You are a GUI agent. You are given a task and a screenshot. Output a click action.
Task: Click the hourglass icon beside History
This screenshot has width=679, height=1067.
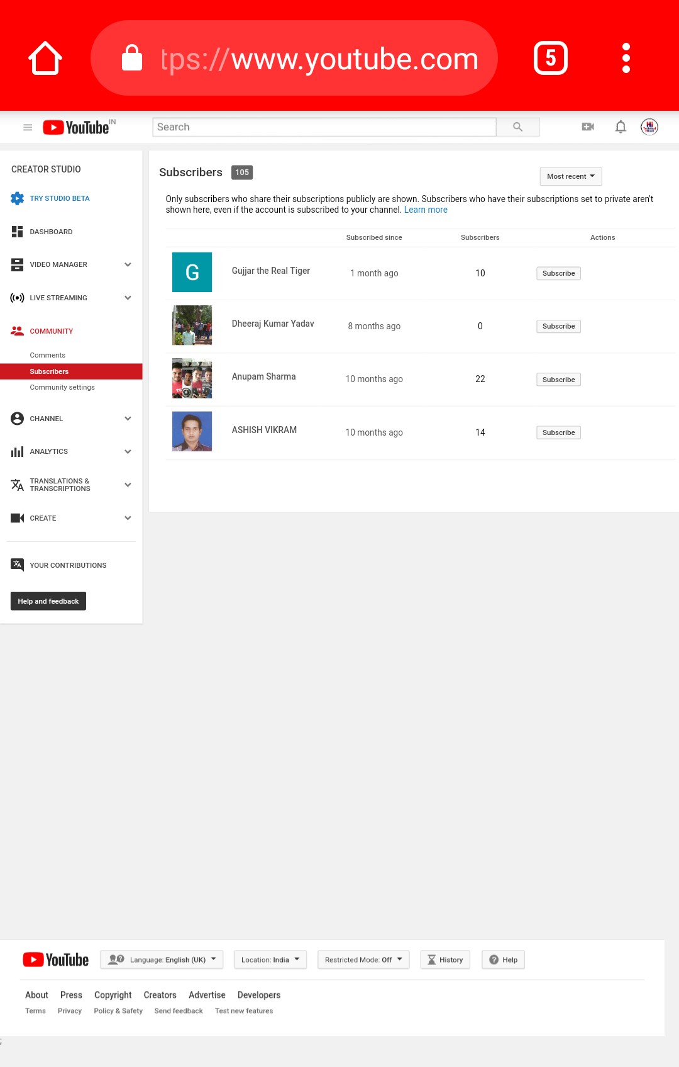[431, 959]
